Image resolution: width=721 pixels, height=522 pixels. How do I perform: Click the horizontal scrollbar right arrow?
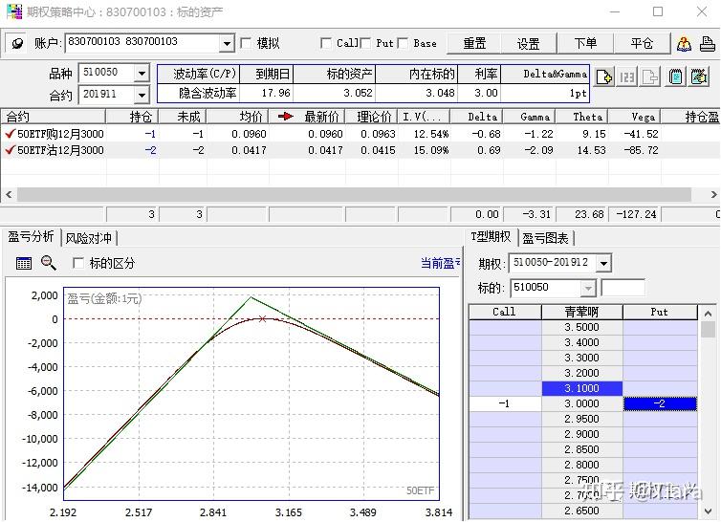[x=713, y=194]
